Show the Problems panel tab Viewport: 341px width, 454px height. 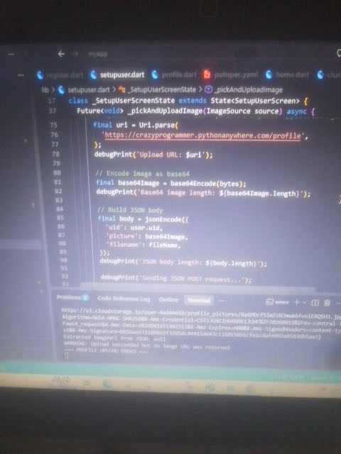pyautogui.click(x=72, y=297)
